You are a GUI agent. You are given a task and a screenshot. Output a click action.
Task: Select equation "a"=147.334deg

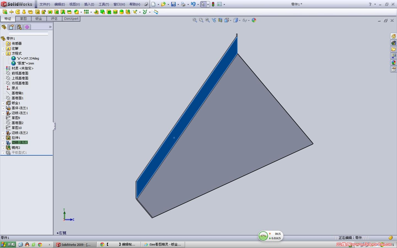tap(28, 58)
